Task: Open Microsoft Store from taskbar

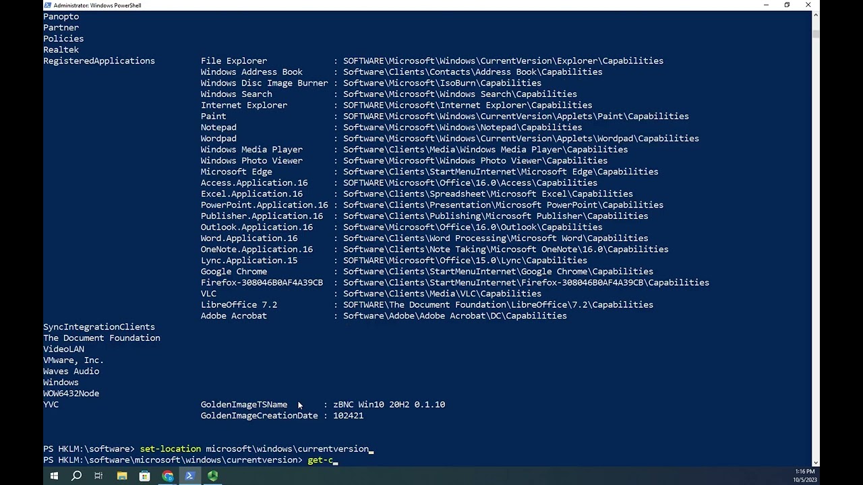Action: click(x=144, y=476)
